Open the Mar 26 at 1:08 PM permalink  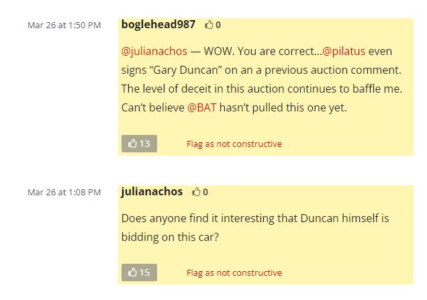(x=64, y=193)
